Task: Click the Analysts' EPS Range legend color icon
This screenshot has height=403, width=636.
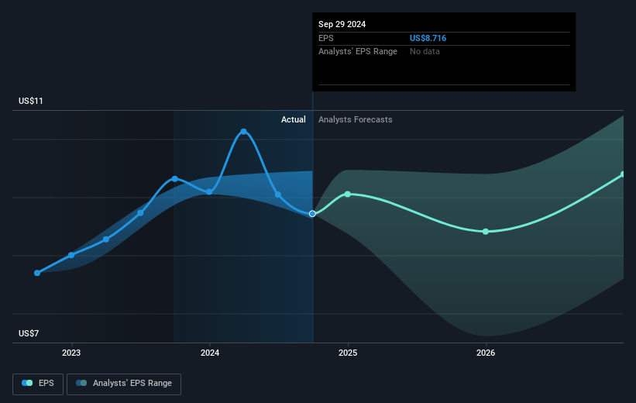Action: pos(81,383)
